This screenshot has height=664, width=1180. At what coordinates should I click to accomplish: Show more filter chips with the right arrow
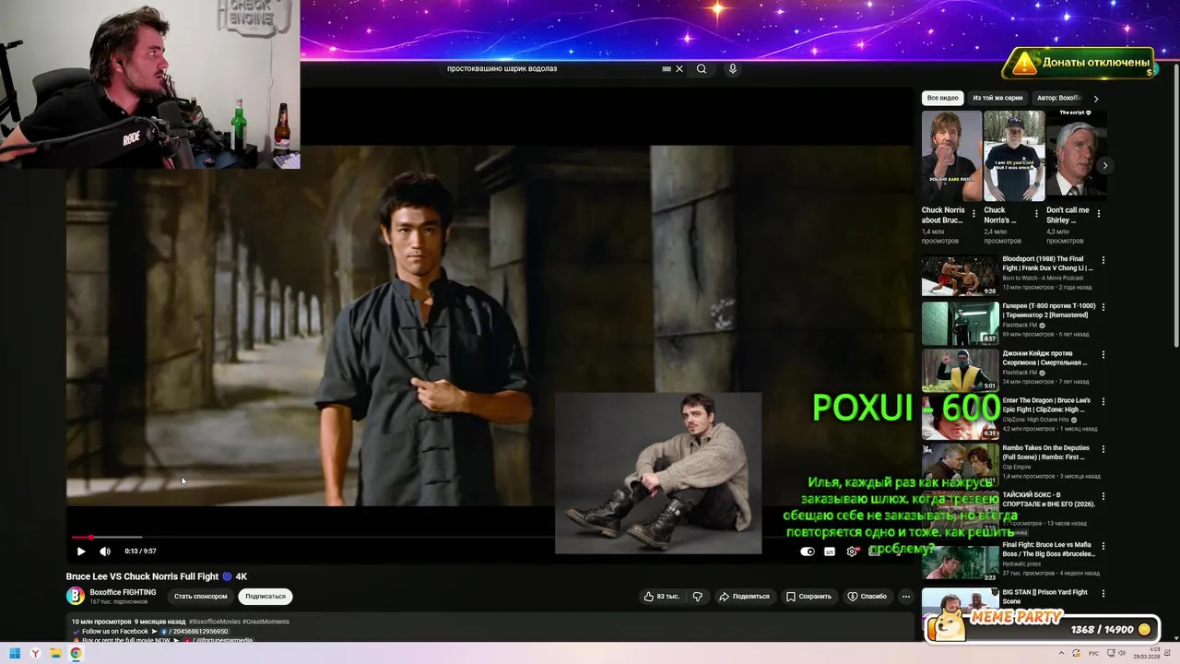click(x=1096, y=98)
